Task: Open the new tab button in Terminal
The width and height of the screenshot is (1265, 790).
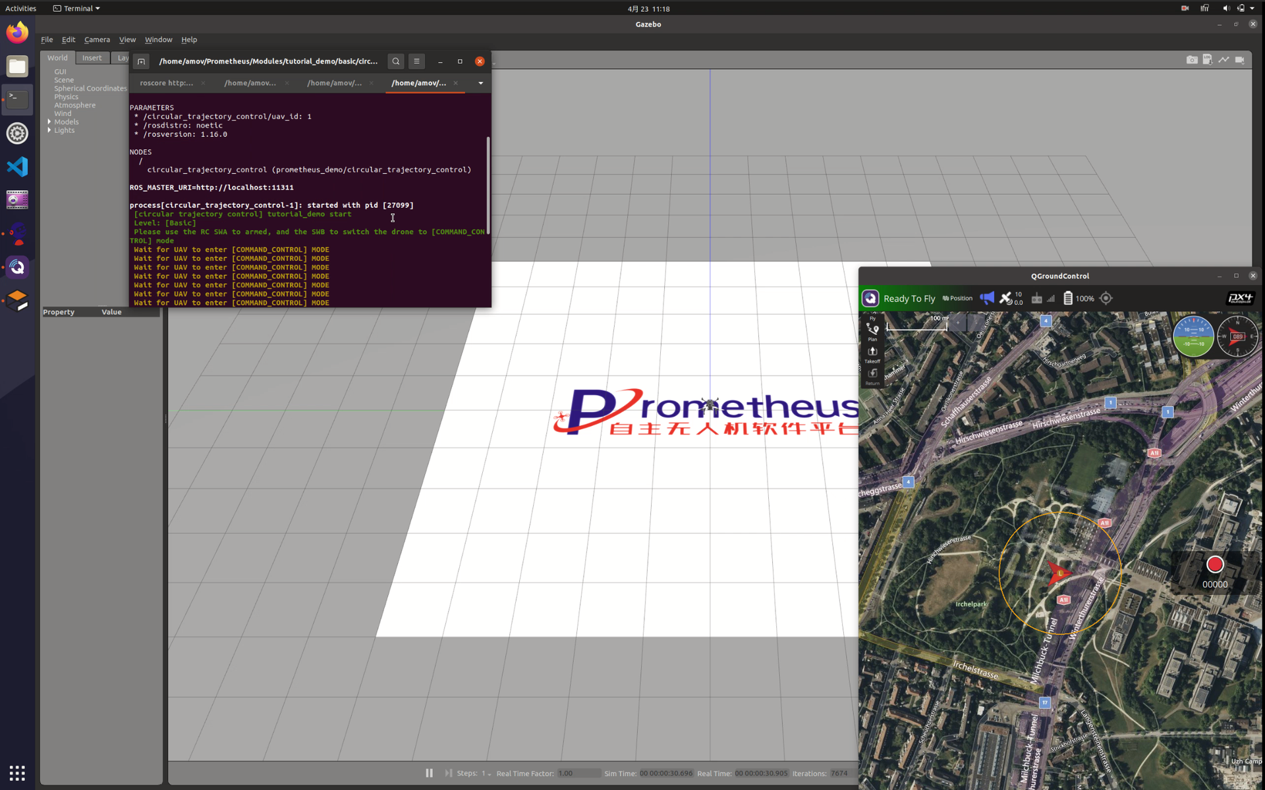Action: click(x=141, y=61)
